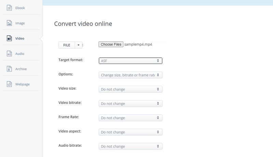Click the Webpage code icon

9,84
